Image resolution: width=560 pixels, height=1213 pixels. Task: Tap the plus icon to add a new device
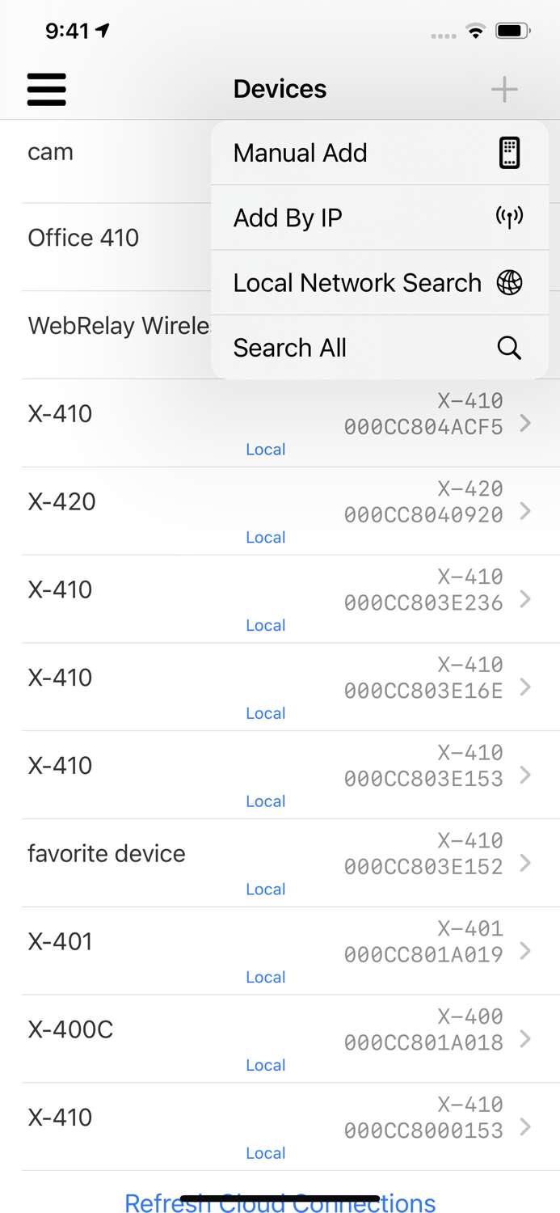tap(503, 89)
